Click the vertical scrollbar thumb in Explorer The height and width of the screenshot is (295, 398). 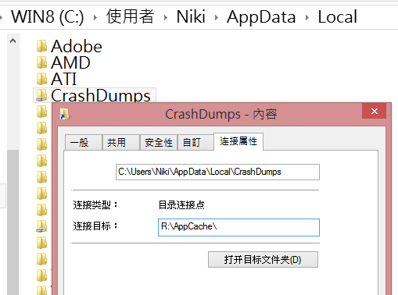[13, 222]
